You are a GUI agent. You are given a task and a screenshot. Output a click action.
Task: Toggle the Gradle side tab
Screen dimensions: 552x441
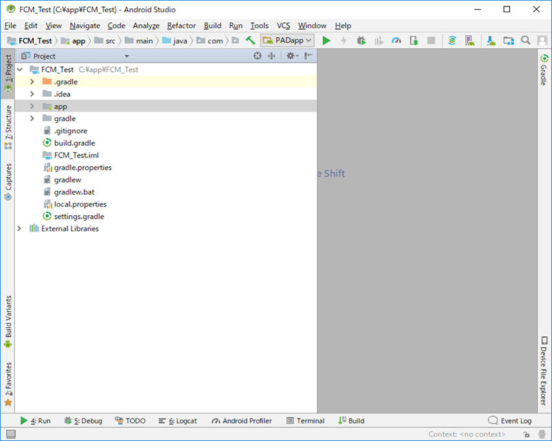point(544,70)
